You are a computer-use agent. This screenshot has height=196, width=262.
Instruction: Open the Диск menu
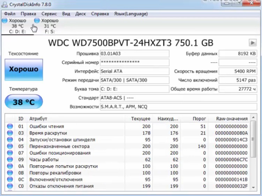(x=81, y=14)
